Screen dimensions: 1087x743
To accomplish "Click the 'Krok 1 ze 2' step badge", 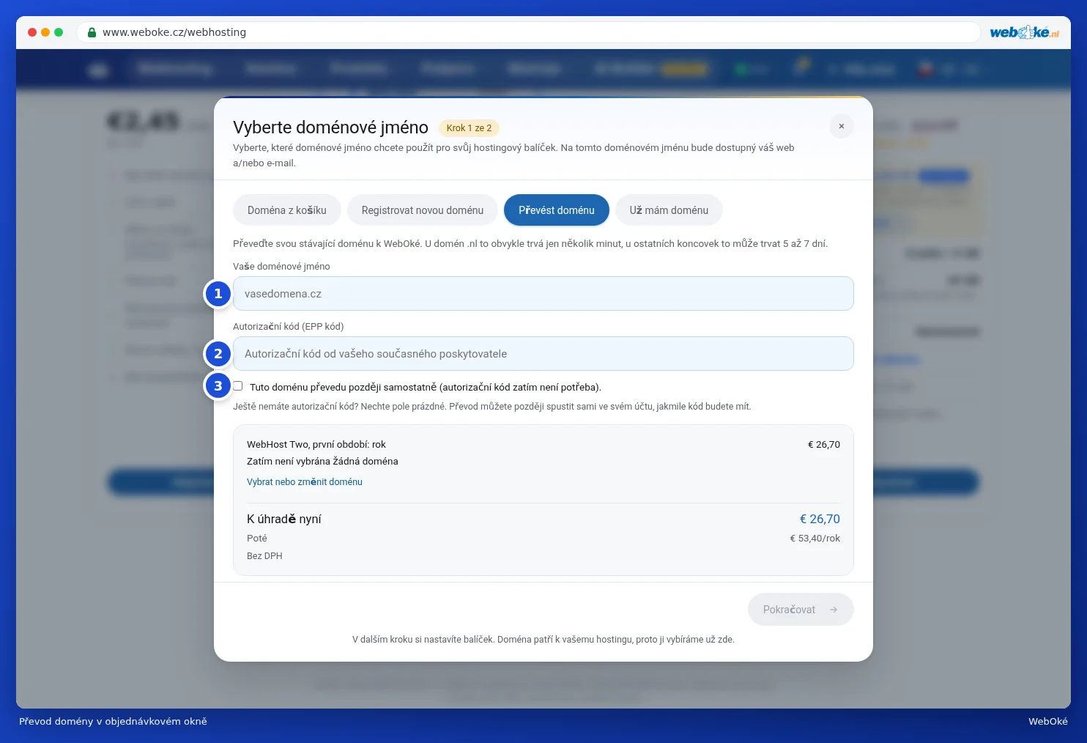I will tap(469, 127).
